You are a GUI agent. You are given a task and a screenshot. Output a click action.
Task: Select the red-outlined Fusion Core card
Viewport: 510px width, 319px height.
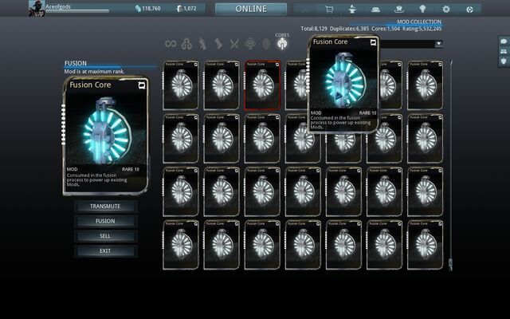[262, 85]
